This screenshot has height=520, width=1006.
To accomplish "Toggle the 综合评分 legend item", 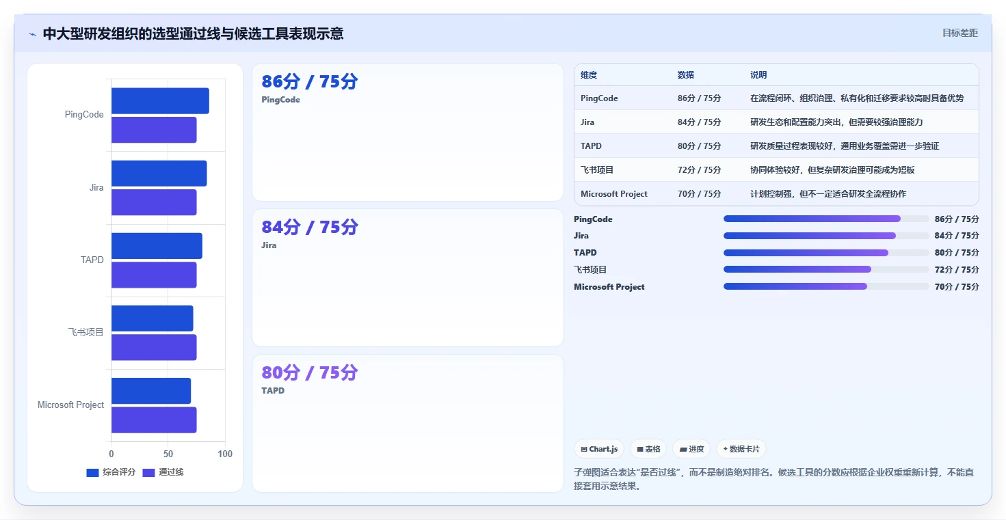I will [x=111, y=472].
